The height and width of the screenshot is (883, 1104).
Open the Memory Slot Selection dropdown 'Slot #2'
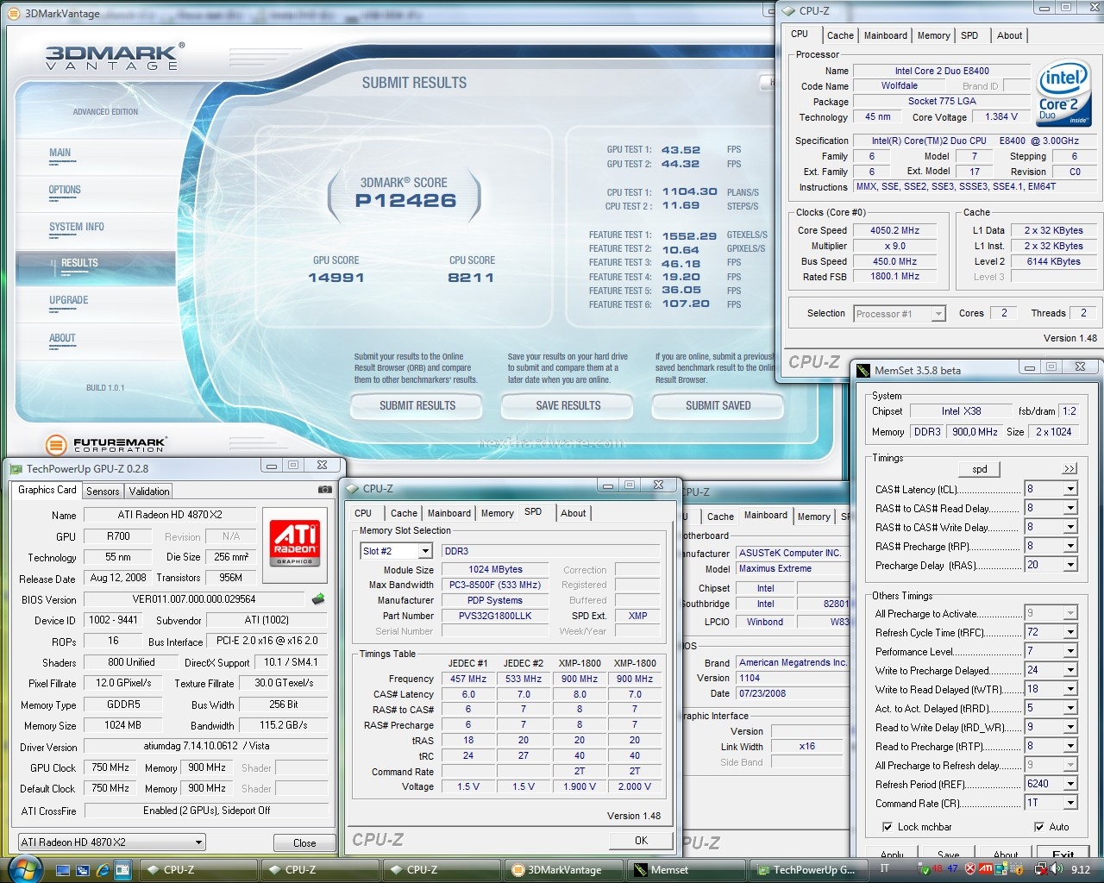click(425, 551)
